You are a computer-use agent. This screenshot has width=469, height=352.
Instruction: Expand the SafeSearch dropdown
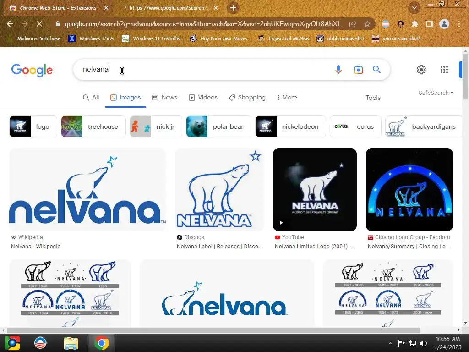pyautogui.click(x=436, y=93)
